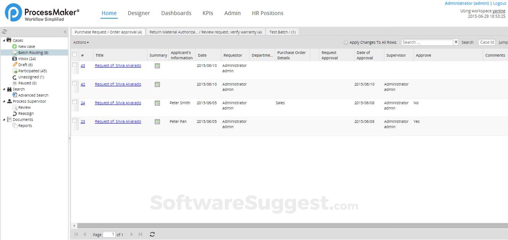Image resolution: width=508 pixels, height=240 pixels.
Task: Check the select-all checkbox in the header row
Action: (74, 54)
